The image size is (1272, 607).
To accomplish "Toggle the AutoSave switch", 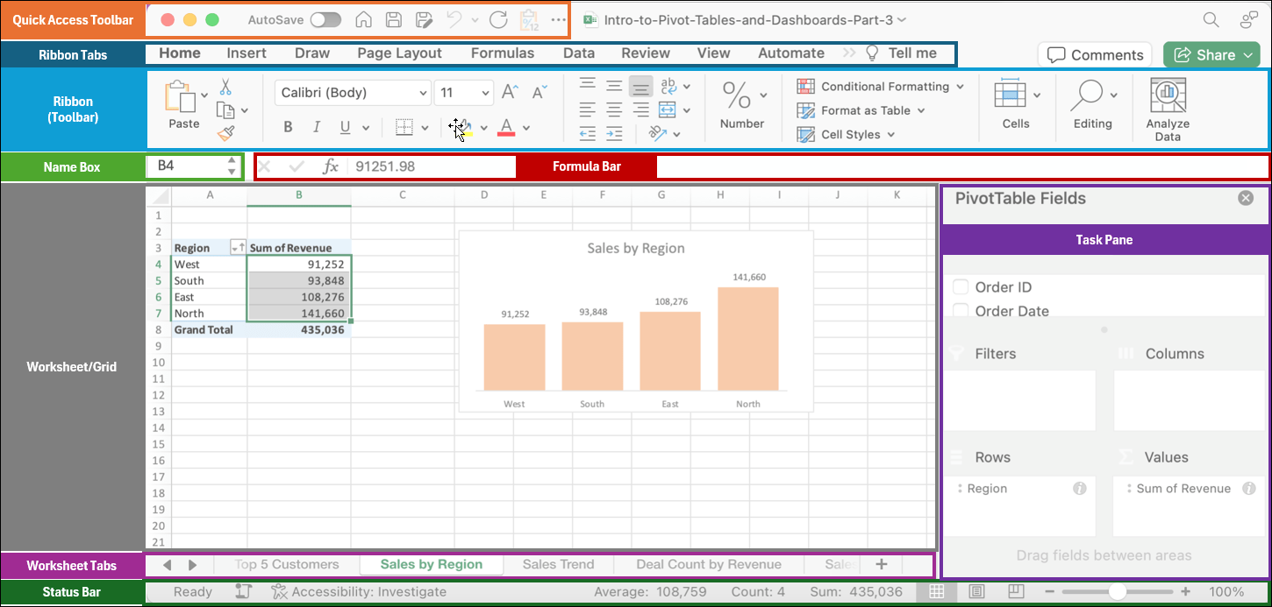I will pyautogui.click(x=325, y=20).
